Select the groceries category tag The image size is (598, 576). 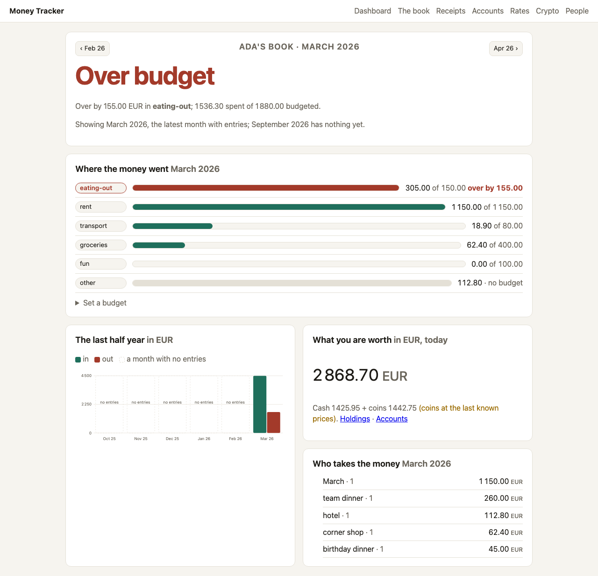coord(101,245)
